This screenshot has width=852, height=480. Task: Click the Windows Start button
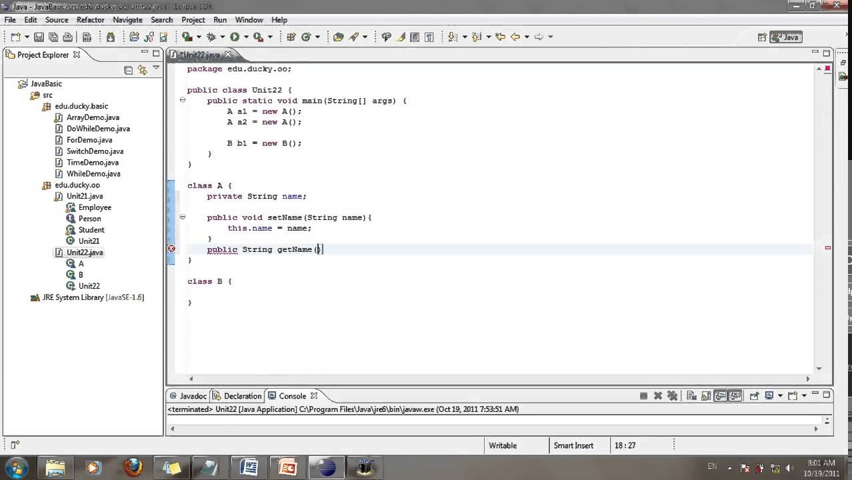pyautogui.click(x=16, y=467)
